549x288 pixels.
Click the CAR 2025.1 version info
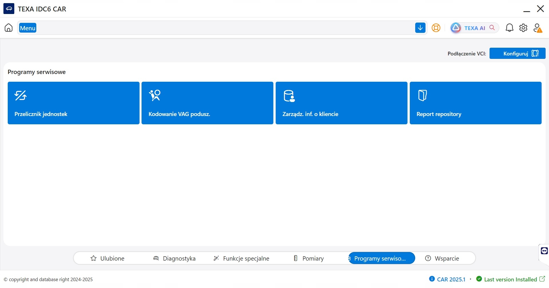click(447, 279)
